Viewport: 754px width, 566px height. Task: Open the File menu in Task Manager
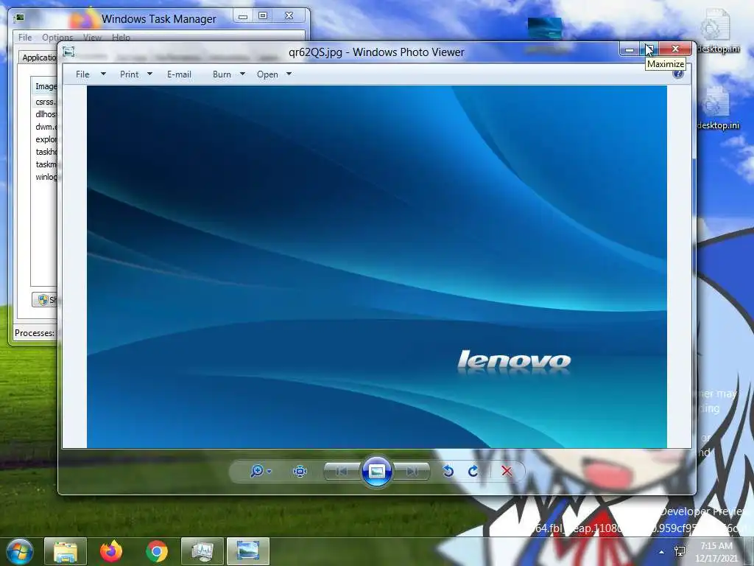point(25,38)
